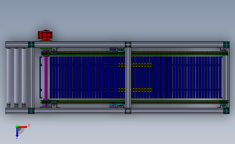Select the top-left frame corner connector
This screenshot has width=235, height=144.
click(31, 45)
